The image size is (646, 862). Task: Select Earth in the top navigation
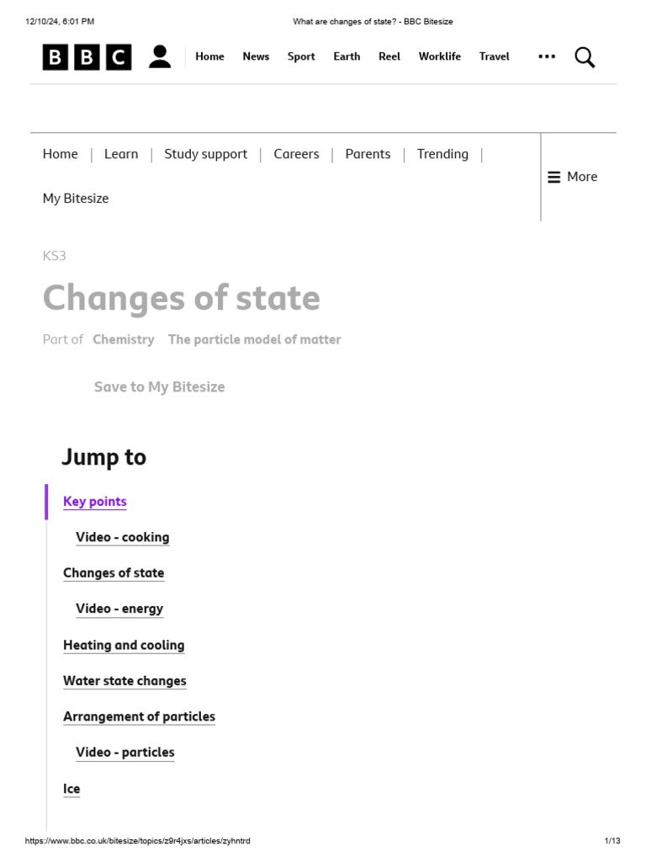tap(347, 56)
